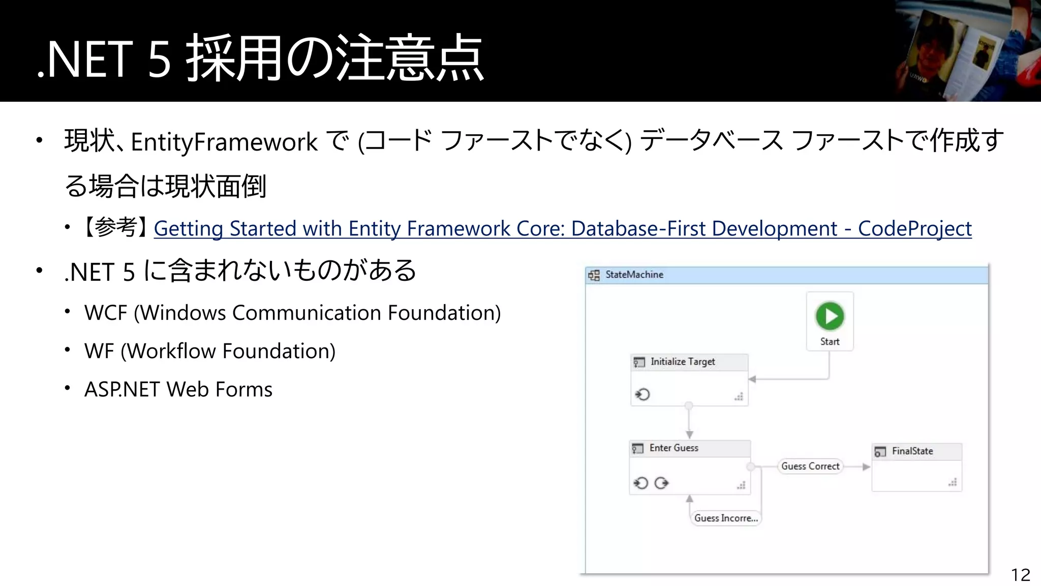
Task: Click the Enter Guess state icon
Action: (637, 449)
